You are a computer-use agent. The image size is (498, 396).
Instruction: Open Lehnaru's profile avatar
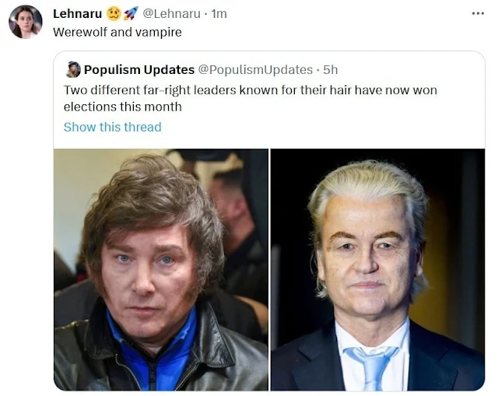(26, 22)
